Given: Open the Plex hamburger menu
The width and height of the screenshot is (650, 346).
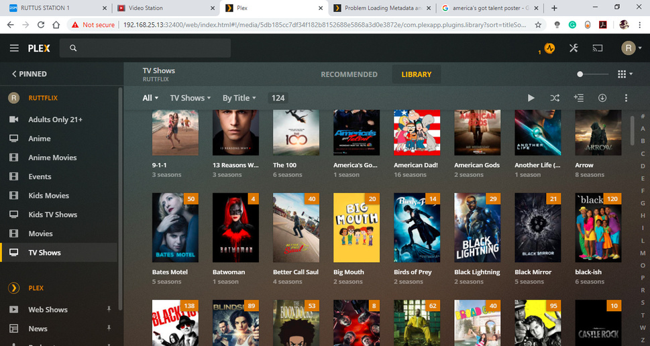Looking at the screenshot, I should point(14,48).
